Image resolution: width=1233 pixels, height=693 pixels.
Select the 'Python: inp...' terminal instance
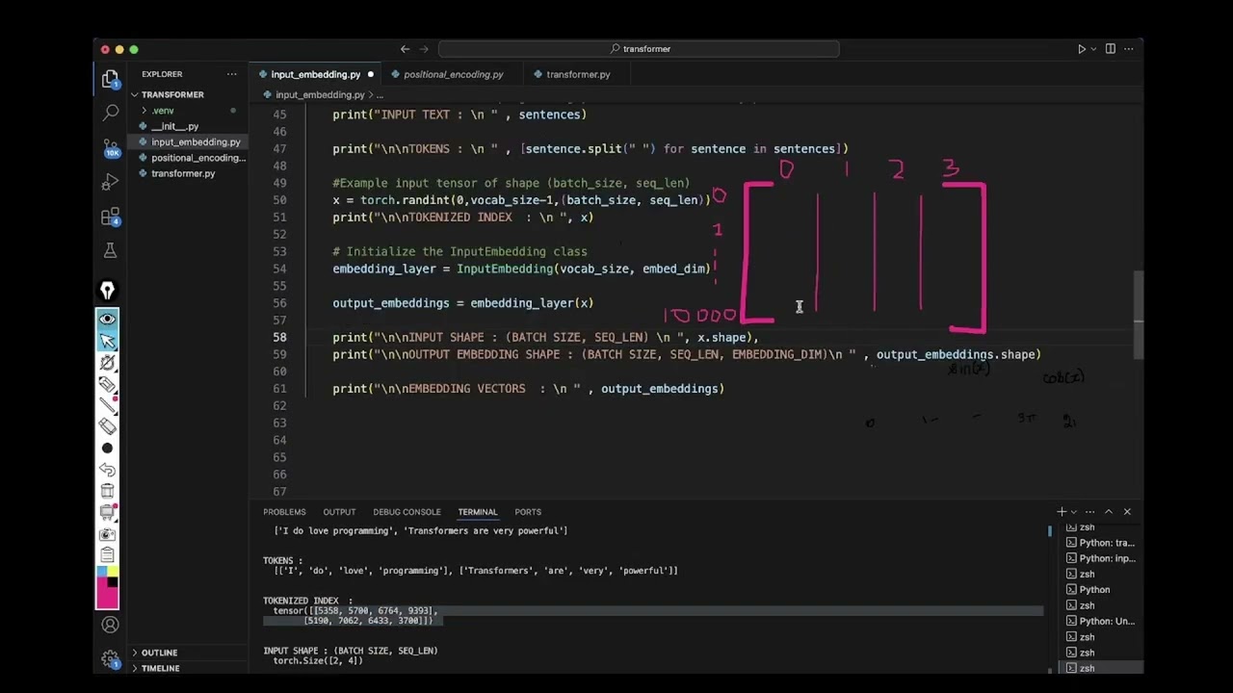click(x=1100, y=558)
